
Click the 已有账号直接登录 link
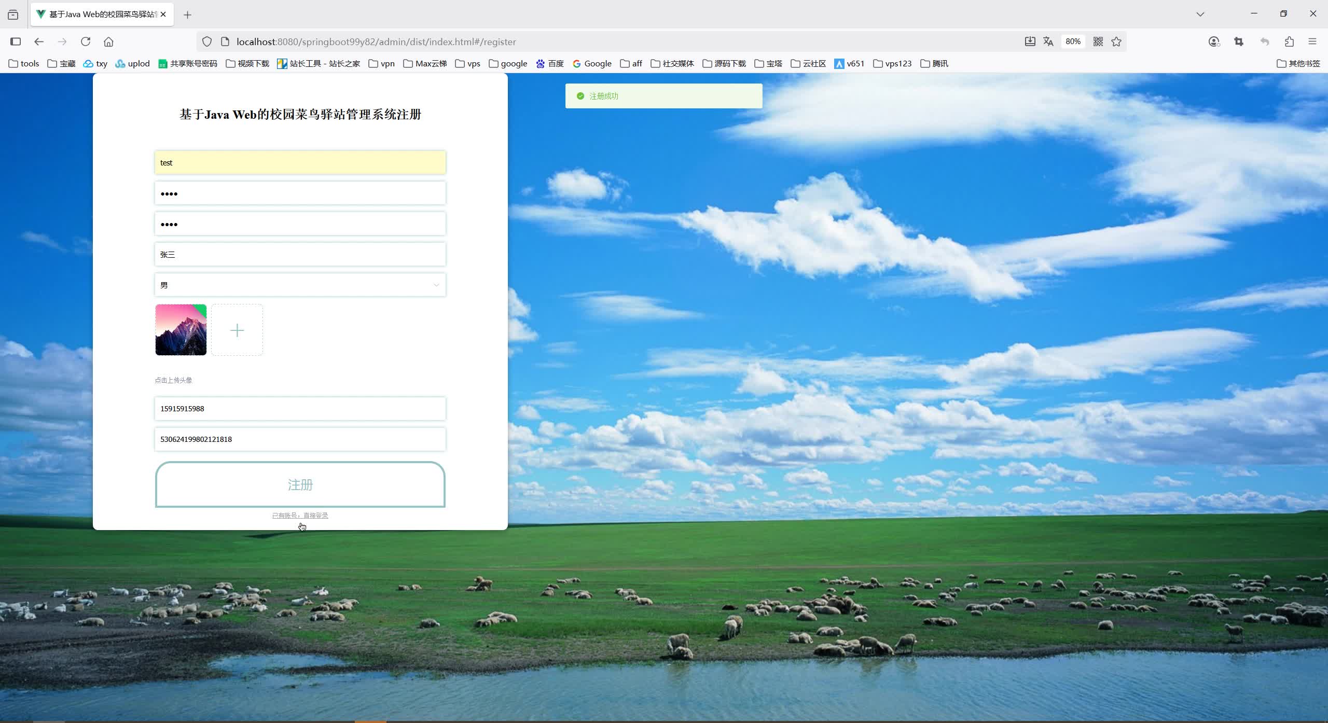(300, 515)
